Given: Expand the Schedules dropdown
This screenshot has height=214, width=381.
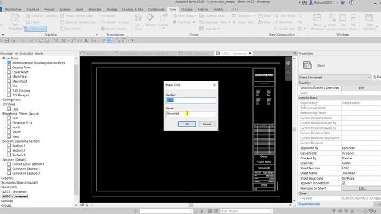Looking at the screenshot, I should [x=254, y=16].
